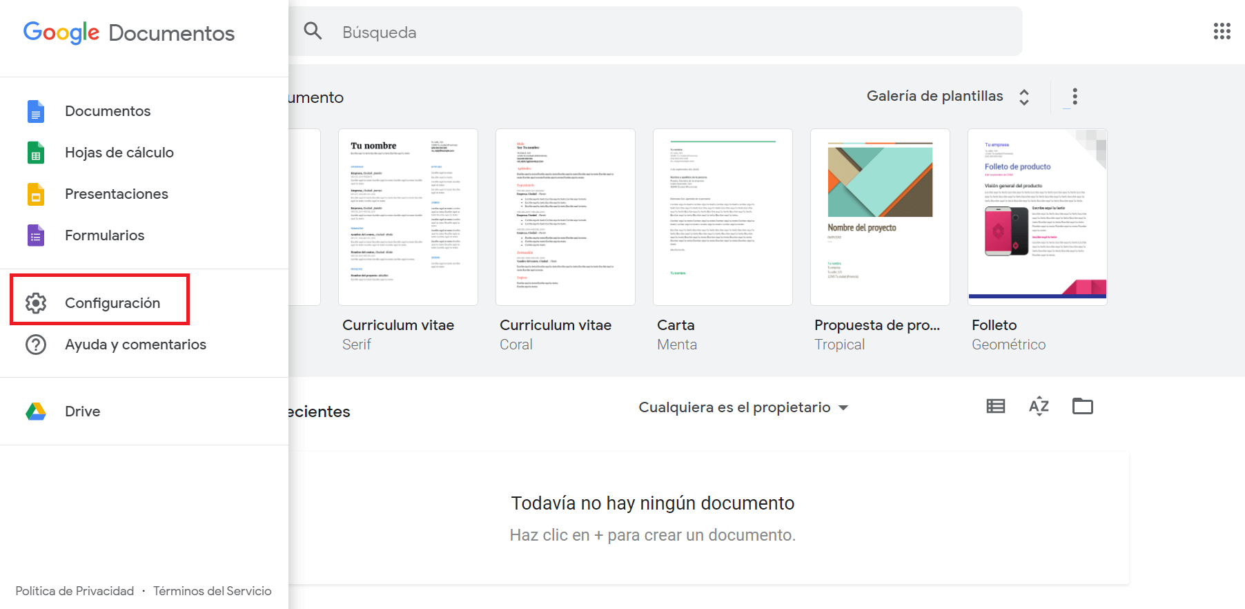This screenshot has height=609, width=1245.
Task: Click the Serif template subtitle
Action: point(357,345)
